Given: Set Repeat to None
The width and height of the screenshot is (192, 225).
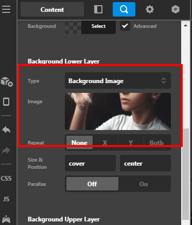Looking at the screenshot, I should (x=79, y=142).
